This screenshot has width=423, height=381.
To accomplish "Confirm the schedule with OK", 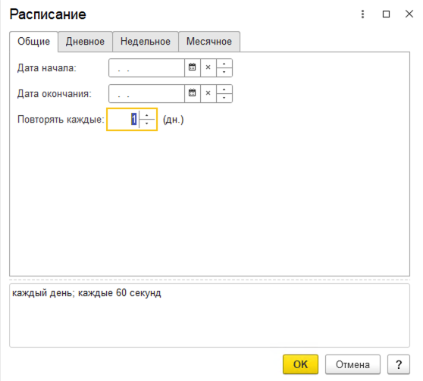I will 300,364.
